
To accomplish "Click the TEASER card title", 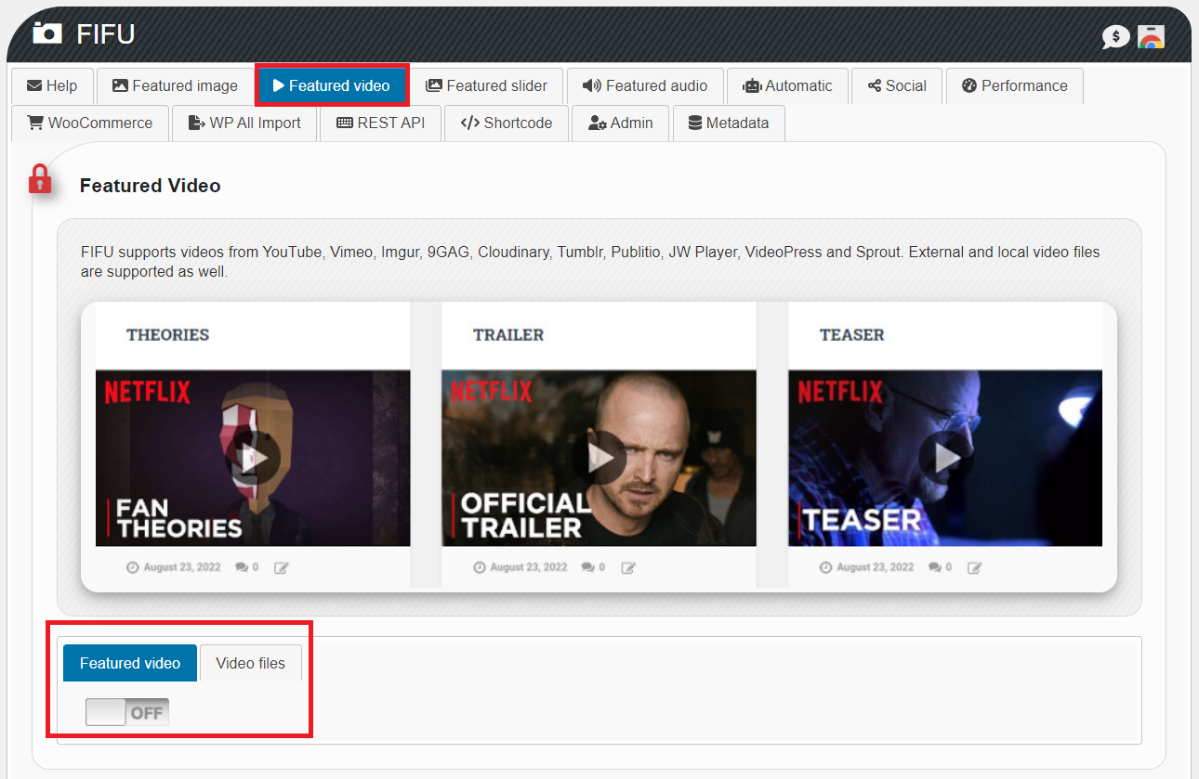I will (x=852, y=335).
